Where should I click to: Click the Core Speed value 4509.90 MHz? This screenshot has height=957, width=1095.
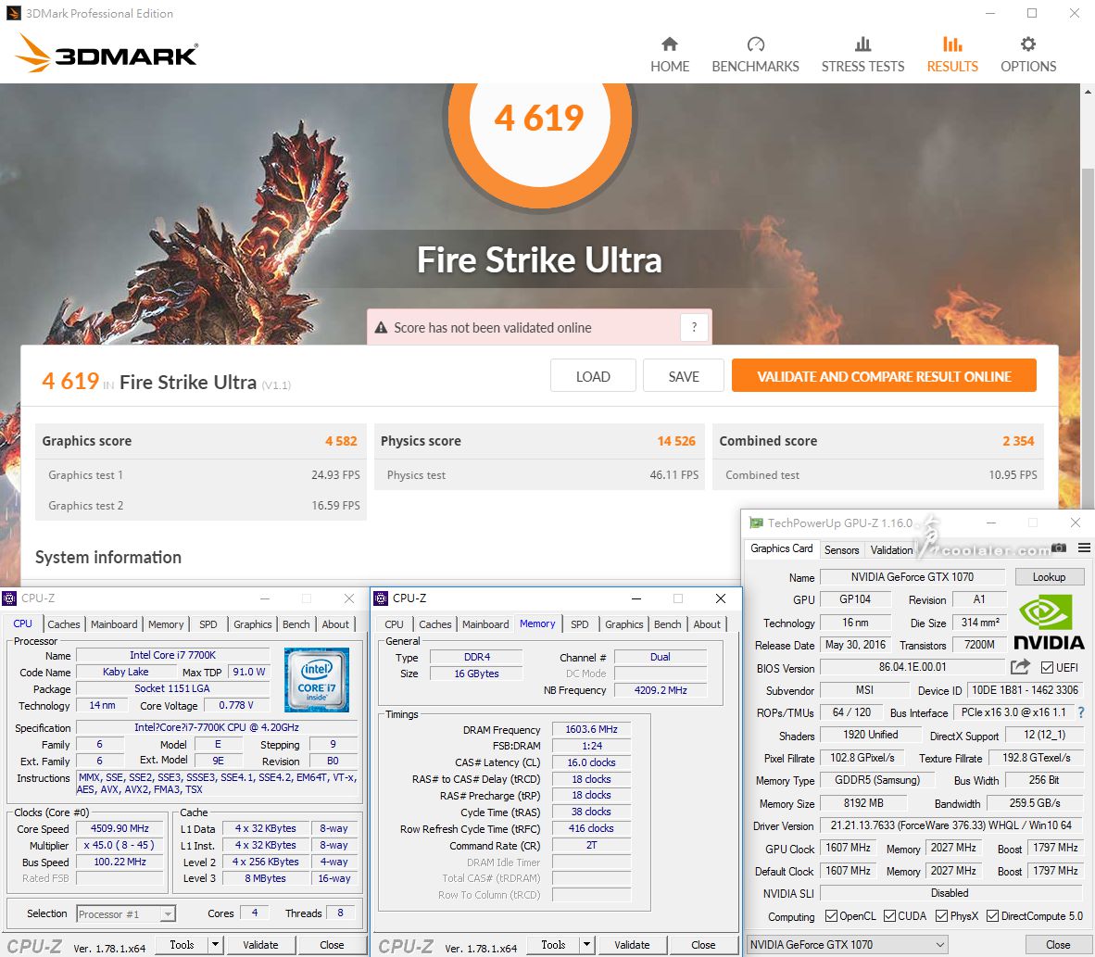(120, 828)
